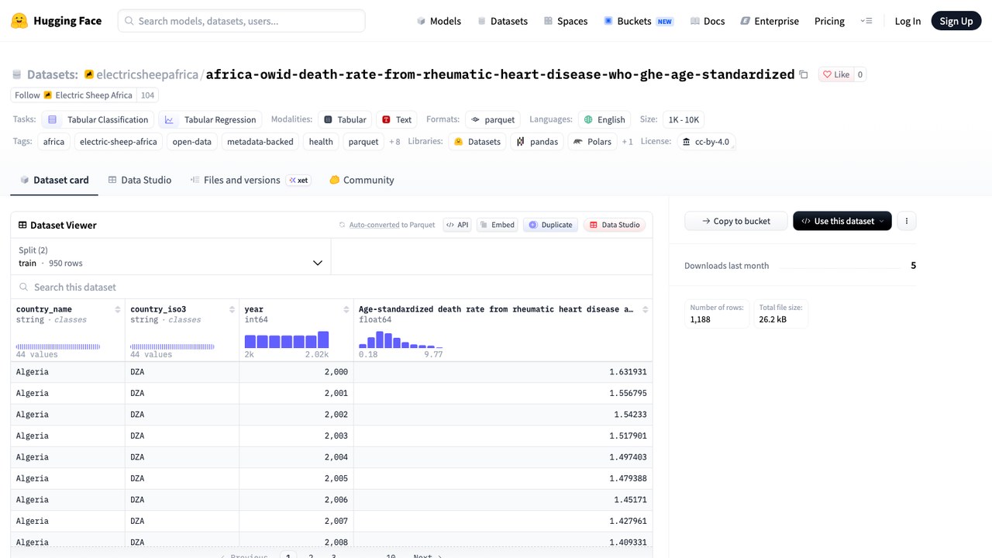Click the Hugging Face logo icon

[19, 21]
